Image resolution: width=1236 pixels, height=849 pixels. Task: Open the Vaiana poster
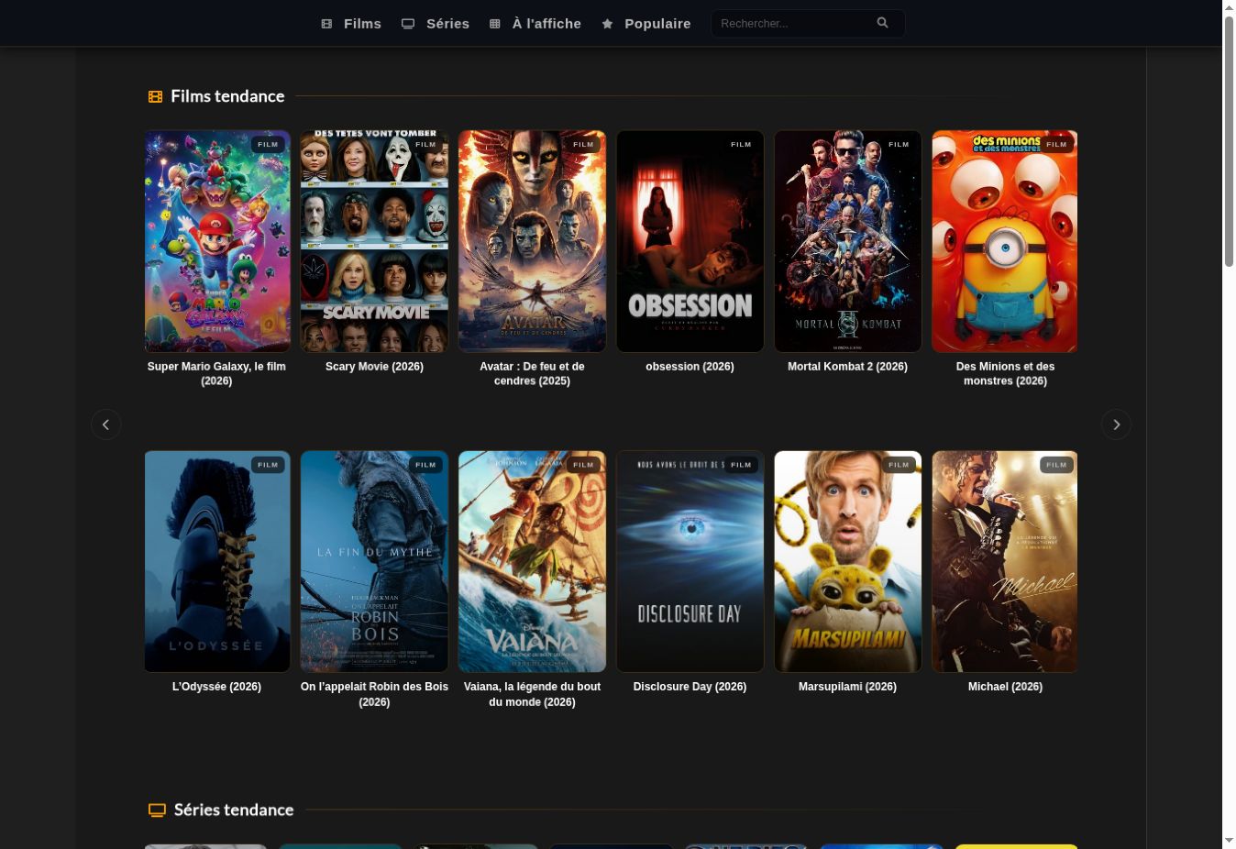pyautogui.click(x=533, y=561)
